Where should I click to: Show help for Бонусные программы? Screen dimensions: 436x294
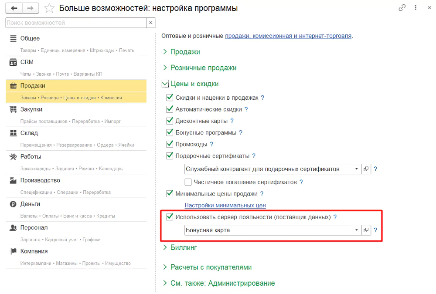tap(241, 132)
